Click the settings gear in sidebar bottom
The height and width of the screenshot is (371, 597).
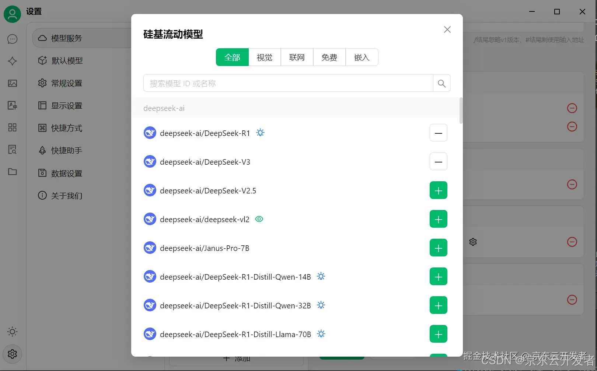click(x=12, y=354)
